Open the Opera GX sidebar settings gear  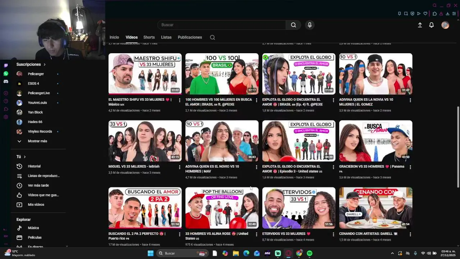6,117
